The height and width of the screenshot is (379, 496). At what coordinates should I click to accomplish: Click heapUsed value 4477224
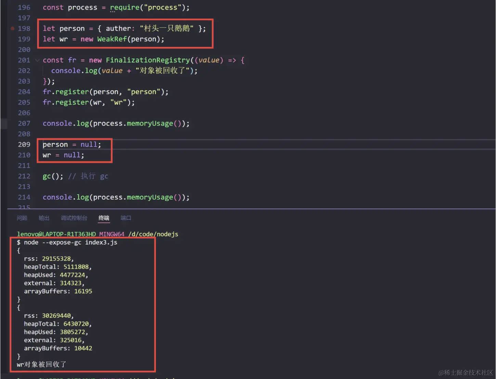click(x=72, y=275)
